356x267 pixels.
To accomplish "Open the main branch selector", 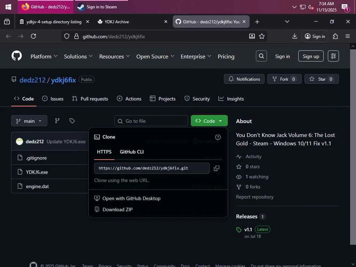I will (x=29, y=121).
